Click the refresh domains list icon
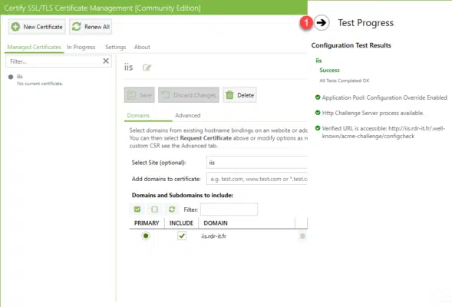 tap(172, 210)
